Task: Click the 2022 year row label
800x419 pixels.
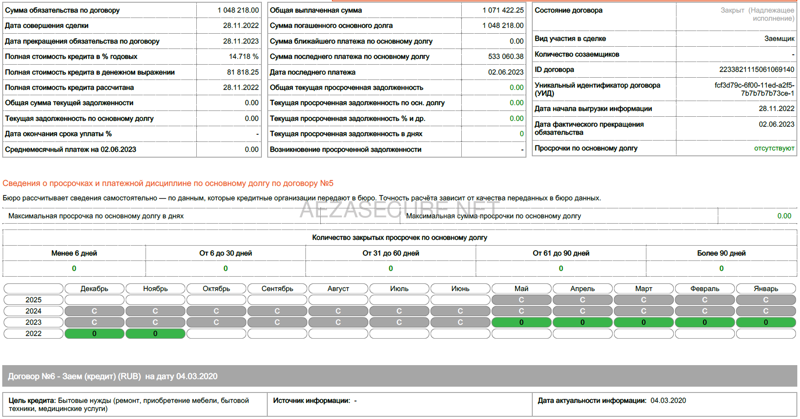Action: click(x=34, y=334)
